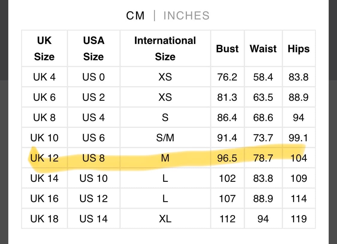
Task: Click the US 8 size cell
Action: 93,158
